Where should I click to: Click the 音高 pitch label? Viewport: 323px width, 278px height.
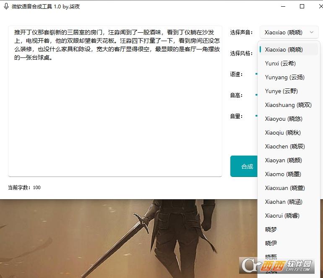236,95
